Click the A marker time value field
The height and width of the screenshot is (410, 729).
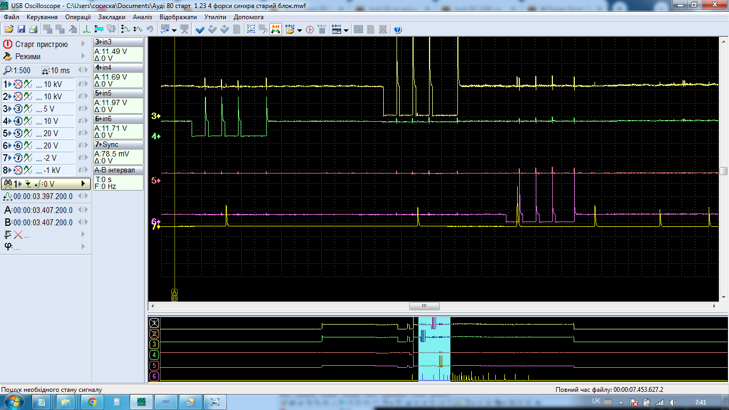tap(43, 210)
